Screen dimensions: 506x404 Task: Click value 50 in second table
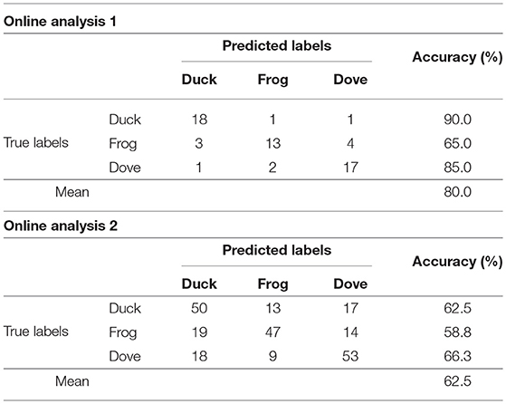[x=199, y=308]
